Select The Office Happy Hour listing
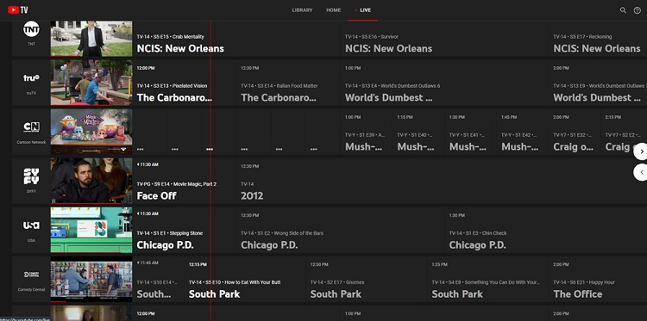The width and height of the screenshot is (647, 321). (x=598, y=279)
